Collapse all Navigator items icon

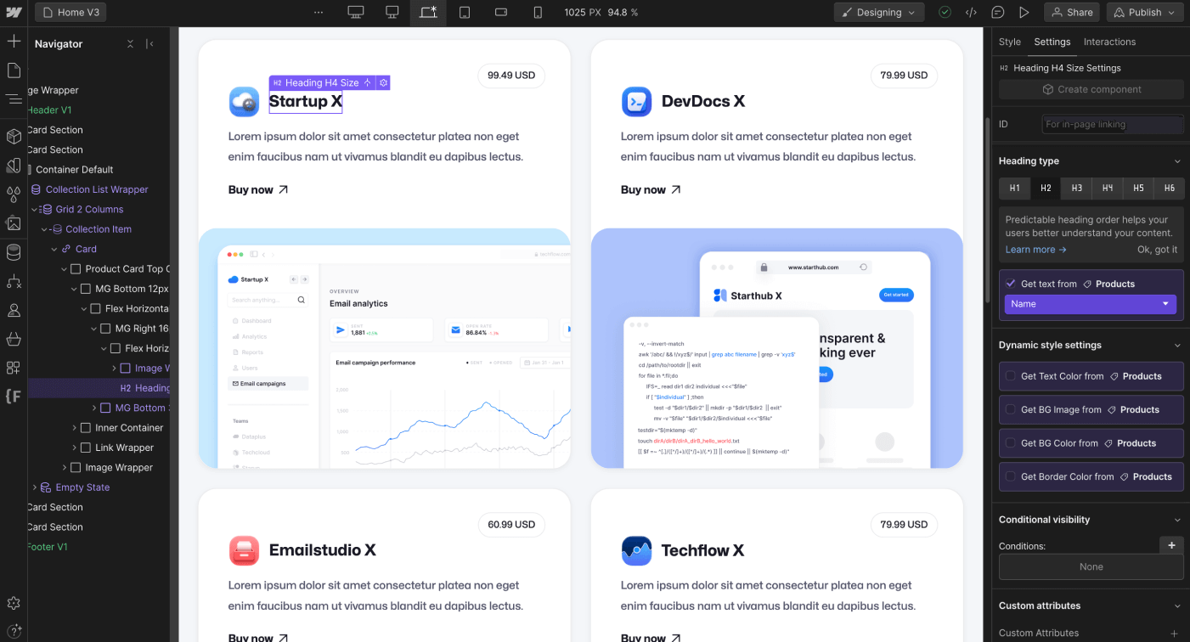[x=130, y=44]
